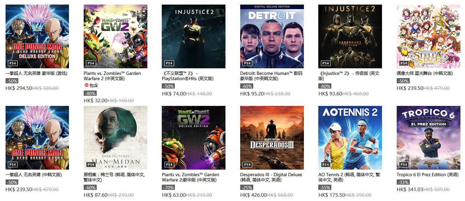The image size is (465, 201).
Task: Click the PS4 badge on Tropico 6 cover
Action: [x=404, y=164]
